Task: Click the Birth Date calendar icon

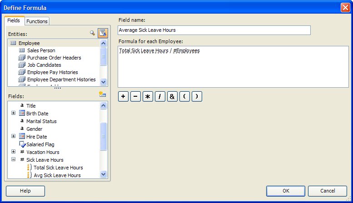Action: (x=22, y=113)
